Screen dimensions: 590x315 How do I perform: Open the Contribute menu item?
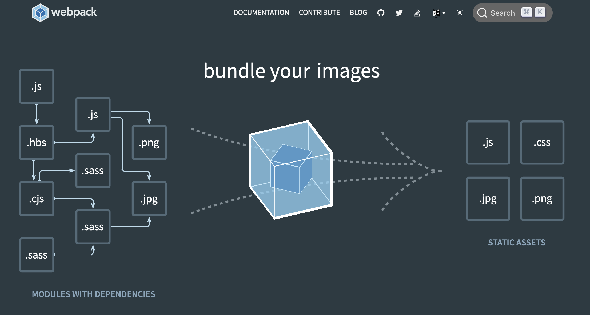tap(319, 13)
